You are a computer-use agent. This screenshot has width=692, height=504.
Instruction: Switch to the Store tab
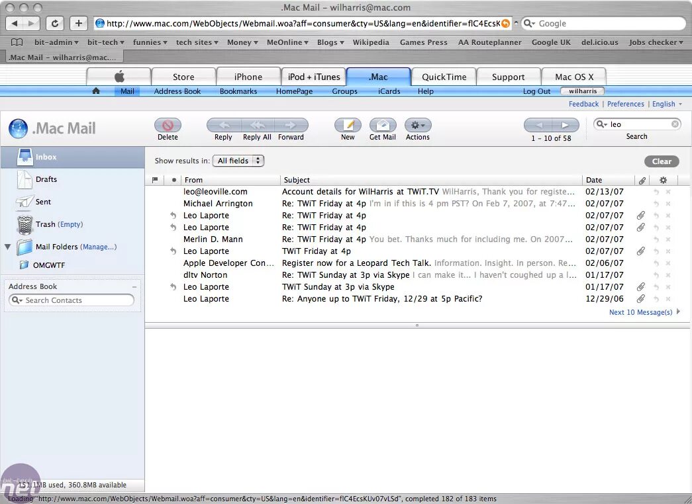point(183,77)
